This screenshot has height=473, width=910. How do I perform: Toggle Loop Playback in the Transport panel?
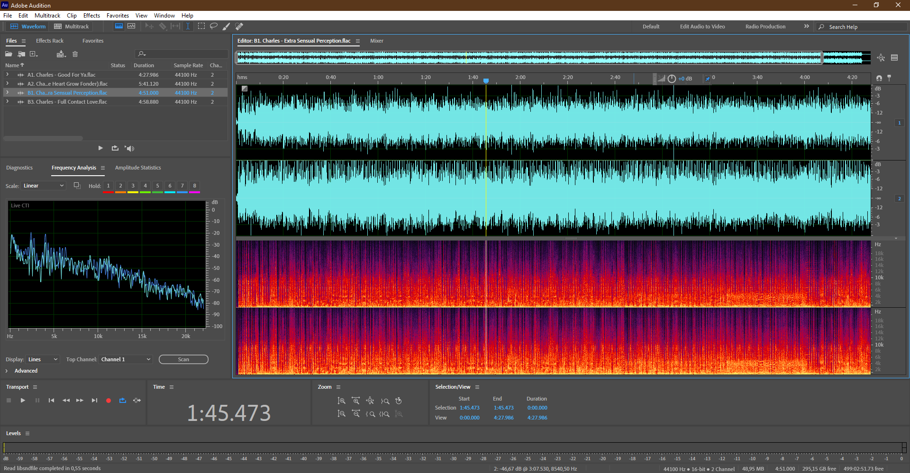coord(123,401)
